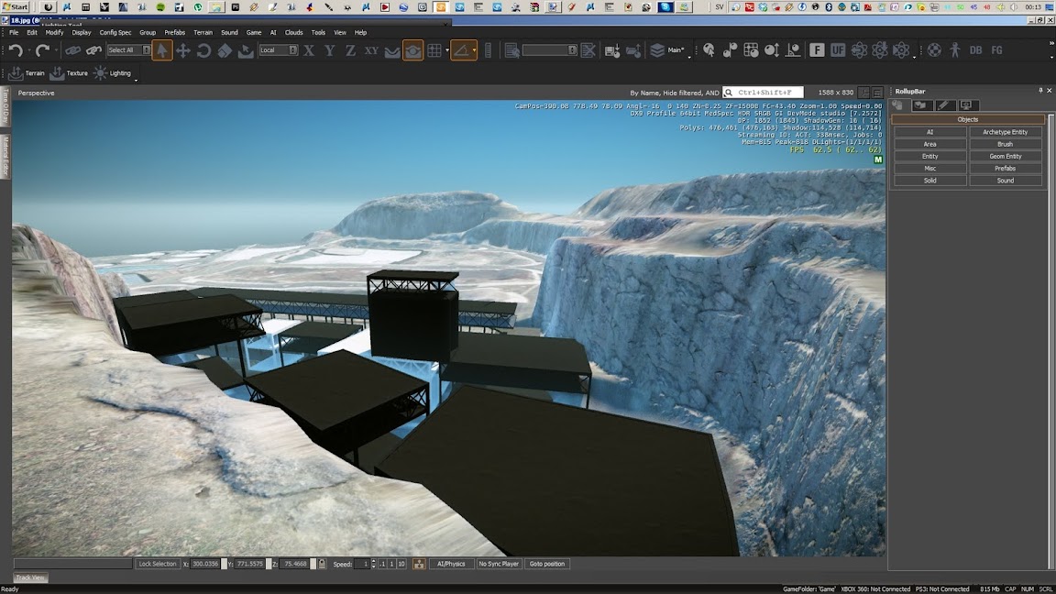Viewport: 1056px width, 594px height.
Task: Toggle X axis constraint
Action: tap(309, 50)
